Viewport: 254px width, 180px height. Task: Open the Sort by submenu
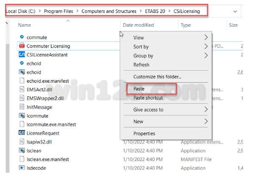(x=166, y=47)
